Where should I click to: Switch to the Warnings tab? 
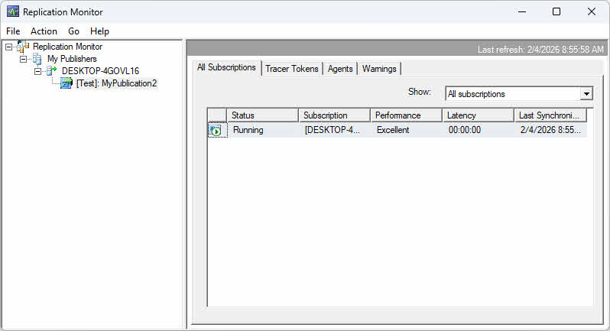point(379,69)
